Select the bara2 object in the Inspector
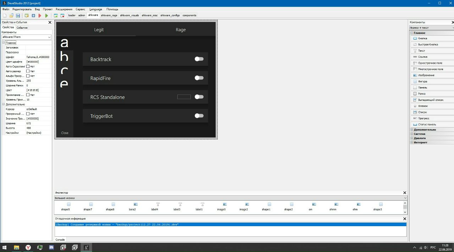454x252 pixels. coord(132,207)
